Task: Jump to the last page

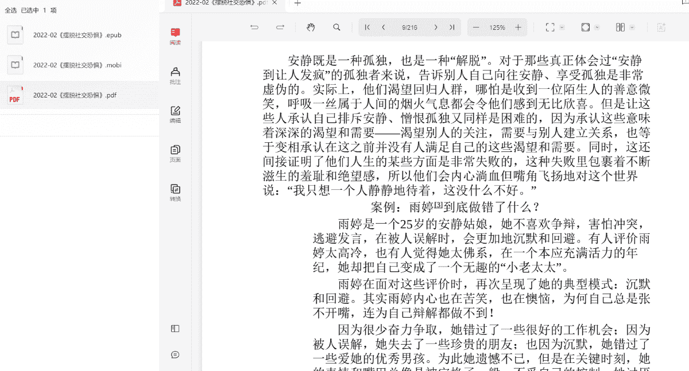Action: click(x=452, y=28)
